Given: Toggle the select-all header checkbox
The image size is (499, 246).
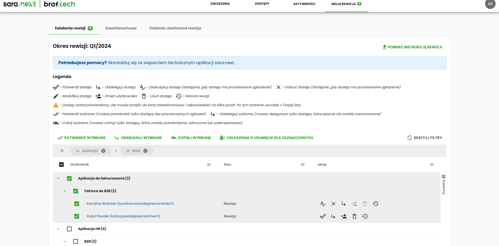Looking at the screenshot, I should point(61,165).
